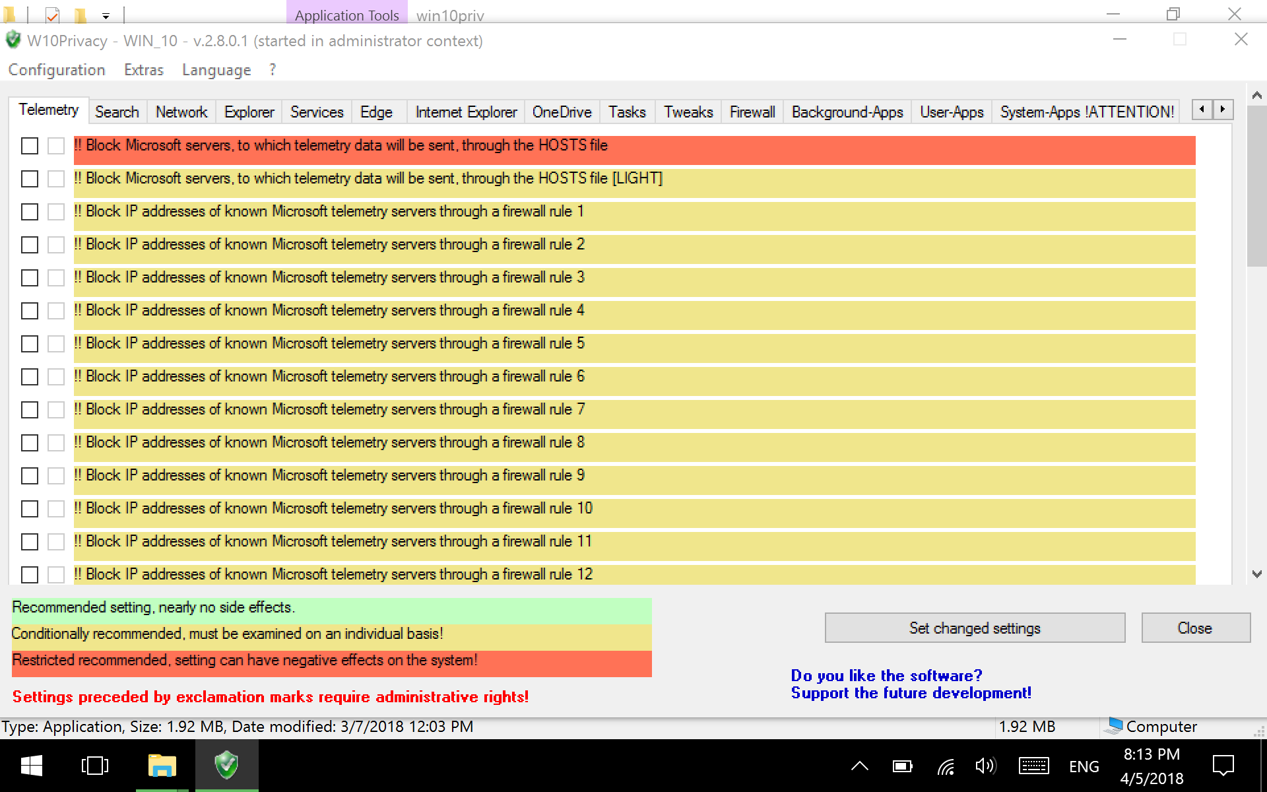Open the touch keyboard from the tray
The width and height of the screenshot is (1267, 792).
pyautogui.click(x=1034, y=766)
